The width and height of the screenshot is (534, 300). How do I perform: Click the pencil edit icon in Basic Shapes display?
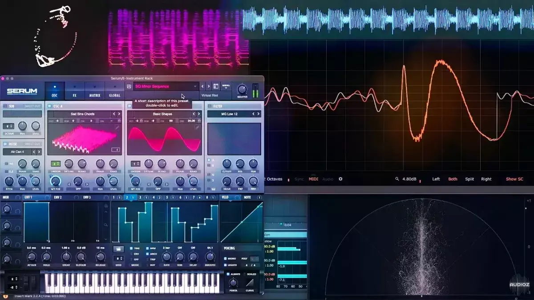coord(197,127)
